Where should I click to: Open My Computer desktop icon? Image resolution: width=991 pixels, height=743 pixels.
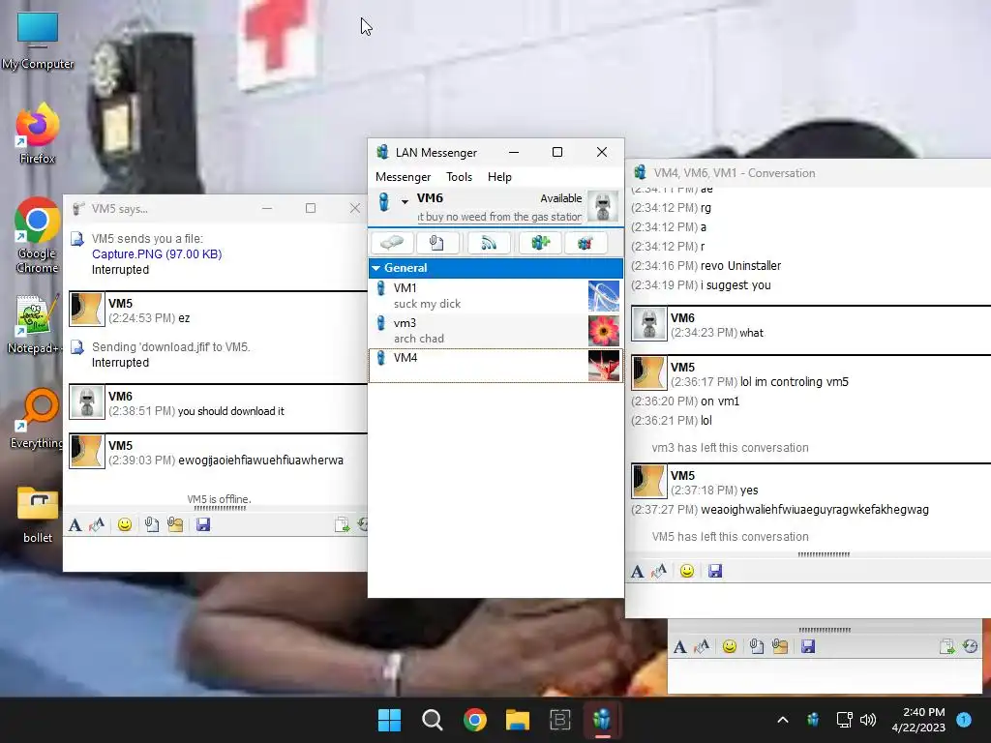tap(38, 41)
